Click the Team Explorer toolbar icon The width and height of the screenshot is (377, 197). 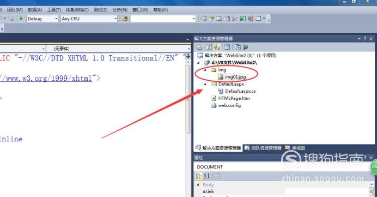tap(219, 19)
